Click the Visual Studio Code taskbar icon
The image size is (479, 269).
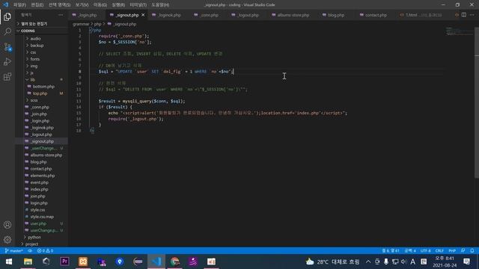click(156, 262)
